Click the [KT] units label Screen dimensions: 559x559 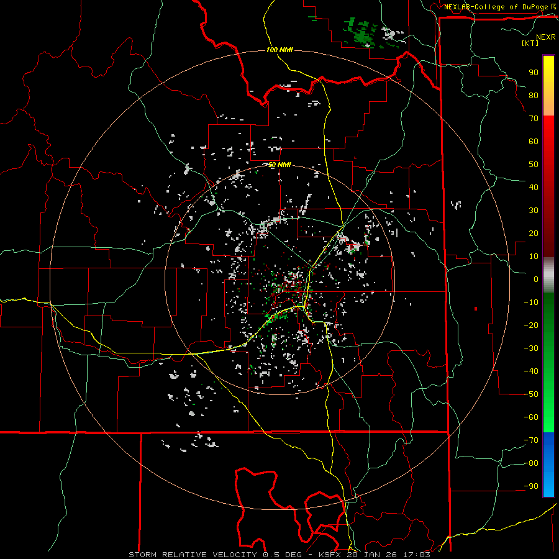pos(530,43)
